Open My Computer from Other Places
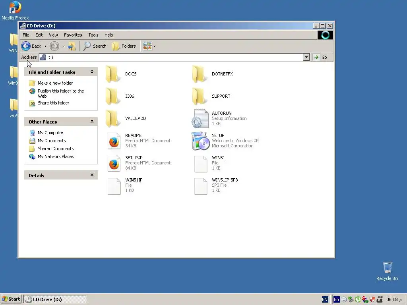407x305 pixels. click(x=50, y=133)
